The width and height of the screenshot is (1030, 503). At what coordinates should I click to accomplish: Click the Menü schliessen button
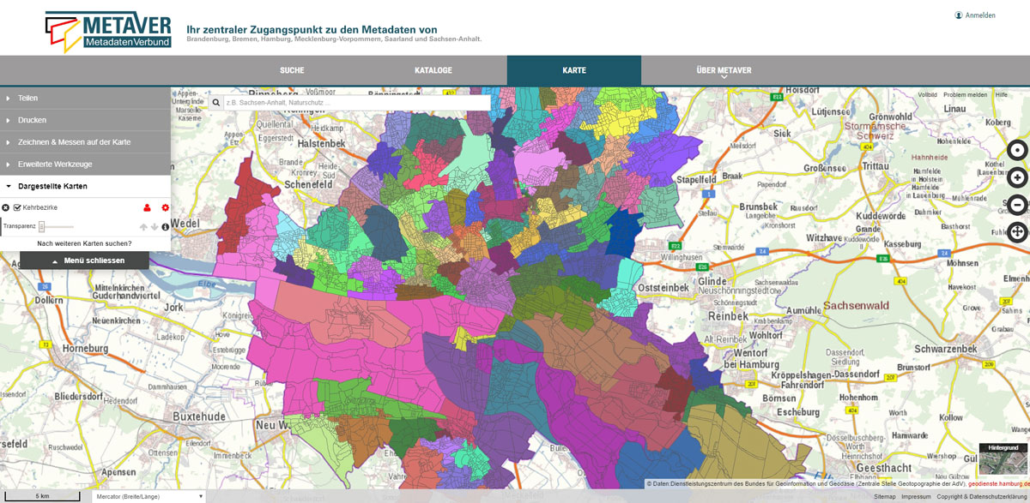(x=84, y=260)
